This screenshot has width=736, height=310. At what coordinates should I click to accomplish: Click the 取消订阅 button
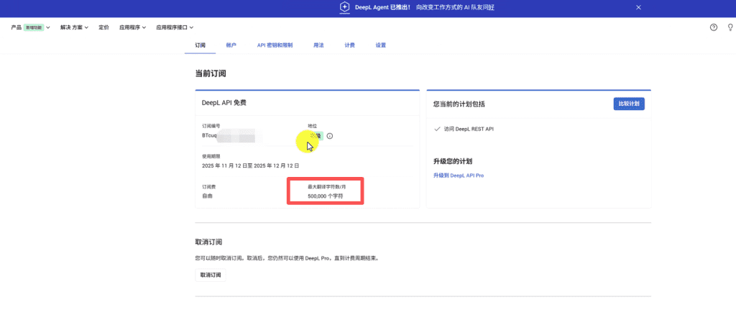(x=211, y=275)
